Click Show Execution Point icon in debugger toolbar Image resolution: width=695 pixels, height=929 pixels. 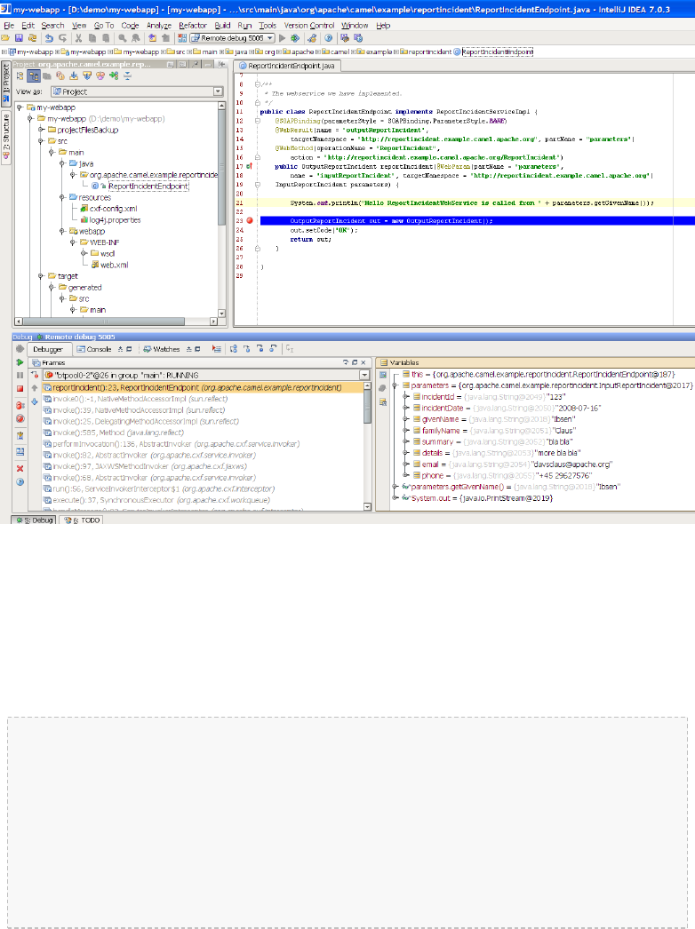(x=217, y=349)
